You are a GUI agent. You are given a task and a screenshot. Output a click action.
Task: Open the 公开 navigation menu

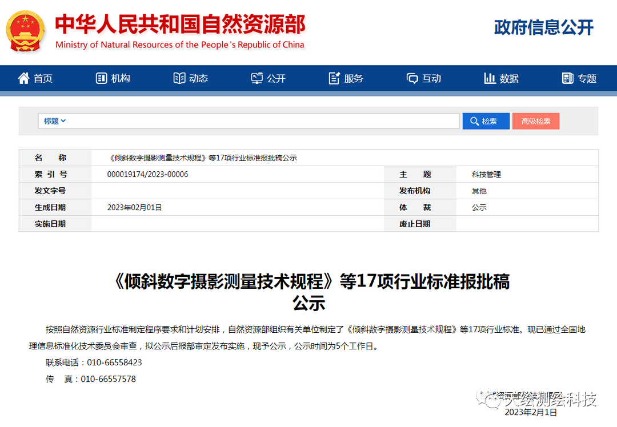click(x=269, y=78)
